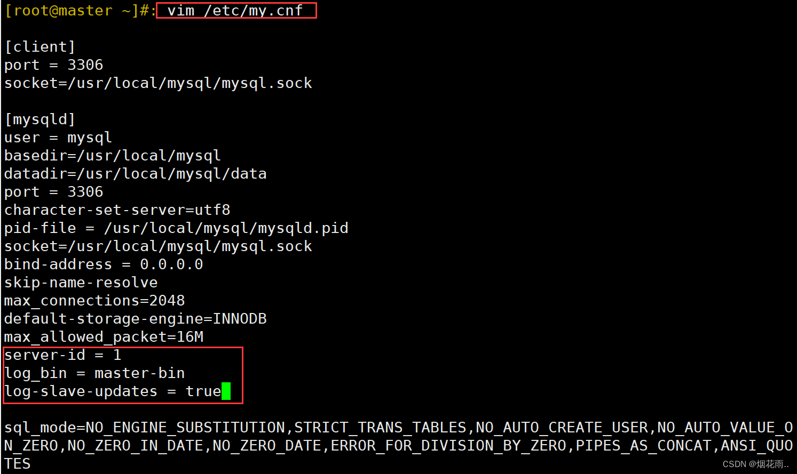Click the max_allowed_packet=16M line
Screen dimensions: 797x474
pos(104,337)
